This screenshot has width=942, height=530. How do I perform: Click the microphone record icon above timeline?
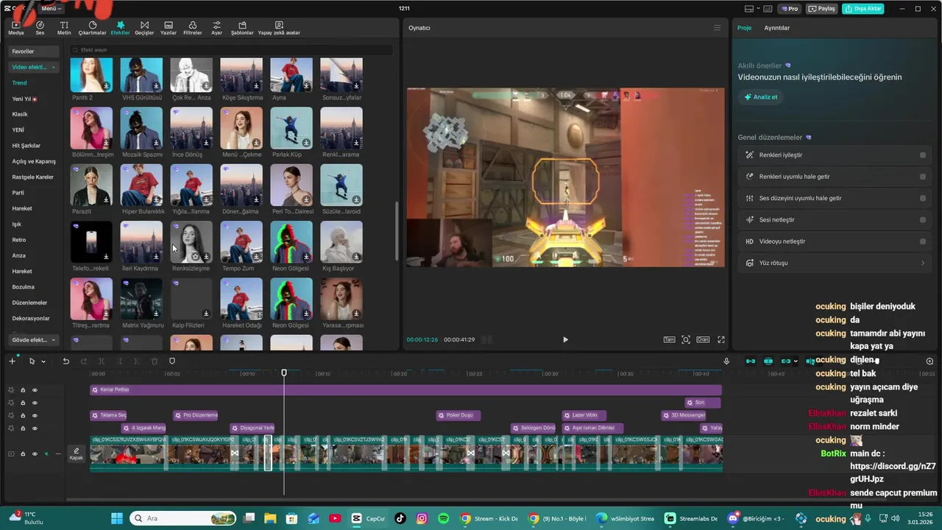726,361
